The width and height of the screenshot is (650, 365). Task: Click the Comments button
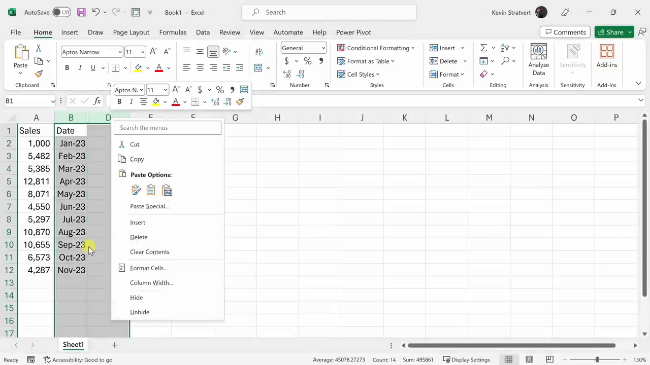pyautogui.click(x=565, y=32)
